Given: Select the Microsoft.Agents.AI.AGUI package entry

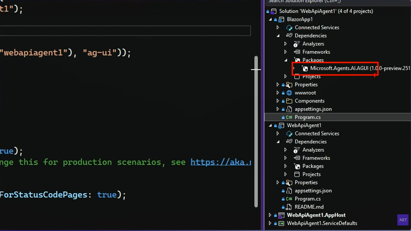Looking at the screenshot, I should coord(360,68).
